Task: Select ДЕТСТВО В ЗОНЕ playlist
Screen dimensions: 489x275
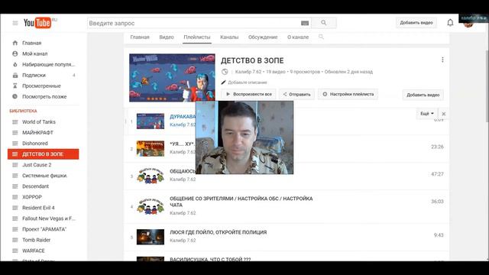Action: point(44,154)
